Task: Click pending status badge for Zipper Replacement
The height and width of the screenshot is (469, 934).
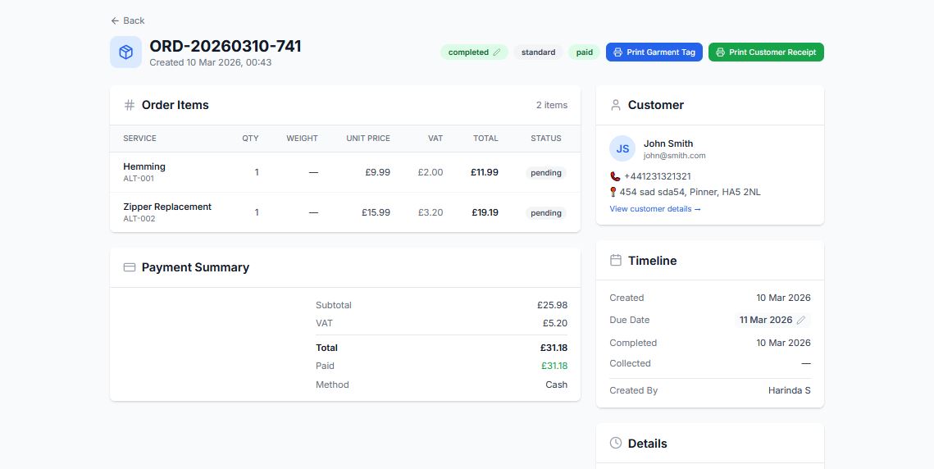Action: tap(546, 212)
